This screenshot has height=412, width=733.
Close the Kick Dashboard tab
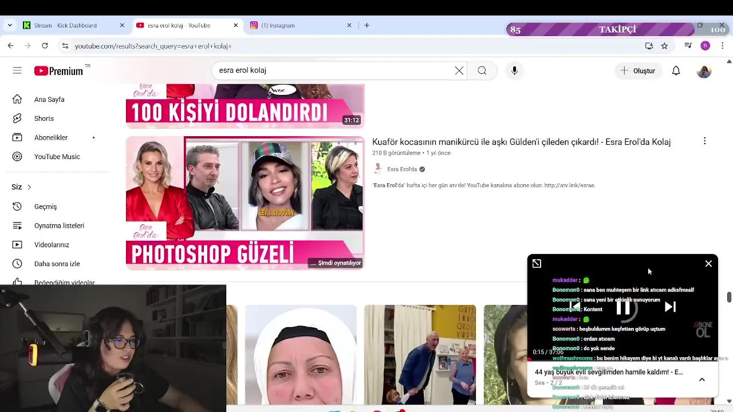pos(122,25)
